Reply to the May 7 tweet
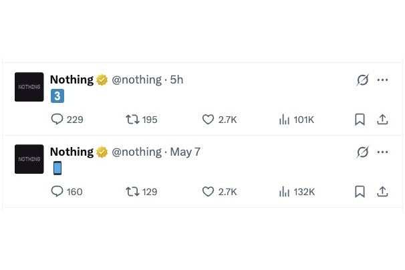 [57, 192]
